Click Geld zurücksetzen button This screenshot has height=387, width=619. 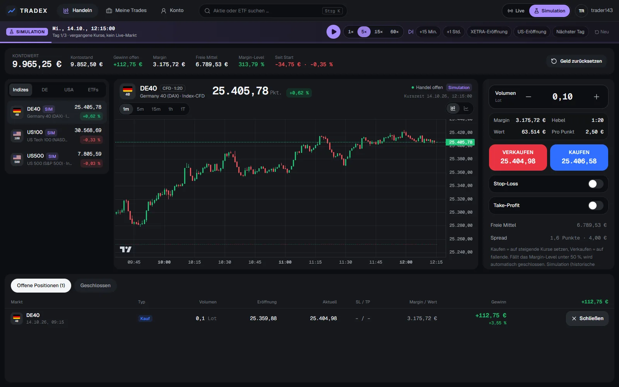576,61
